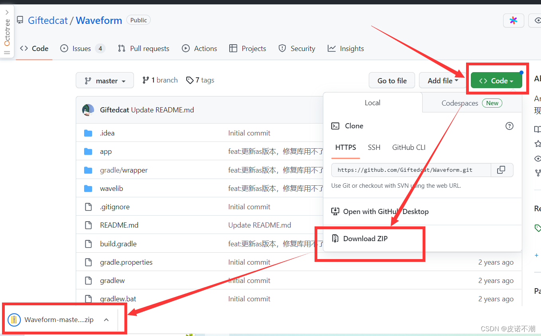The height and width of the screenshot is (336, 541).
Task: Open the gradlew.bat file
Action: pos(118,299)
